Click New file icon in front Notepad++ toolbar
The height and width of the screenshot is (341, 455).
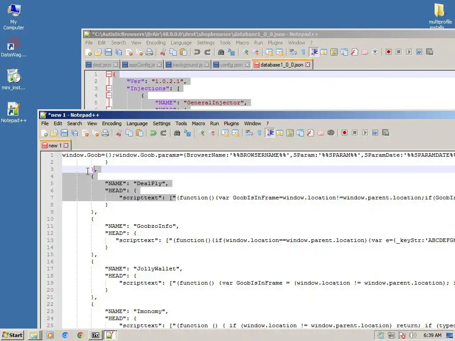(44, 133)
